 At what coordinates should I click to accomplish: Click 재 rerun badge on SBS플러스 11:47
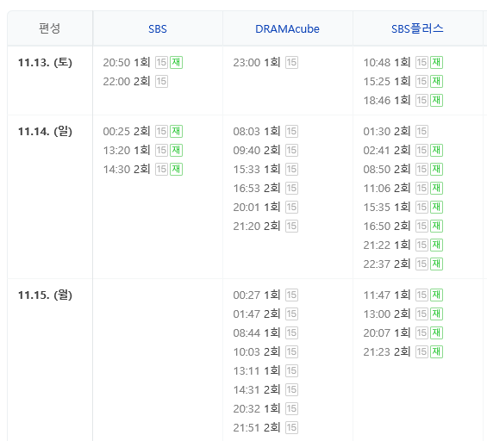tap(436, 295)
